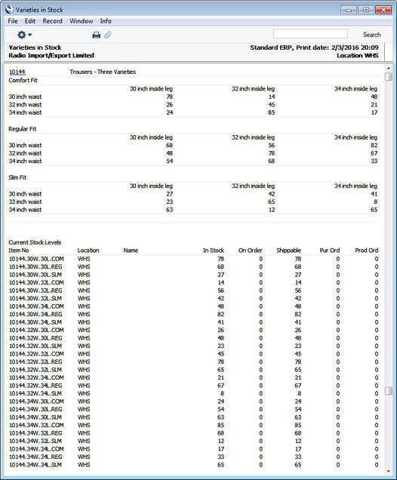Click the lower scrollbar thumb
Screen dimensions: 397x480
pos(389,391)
